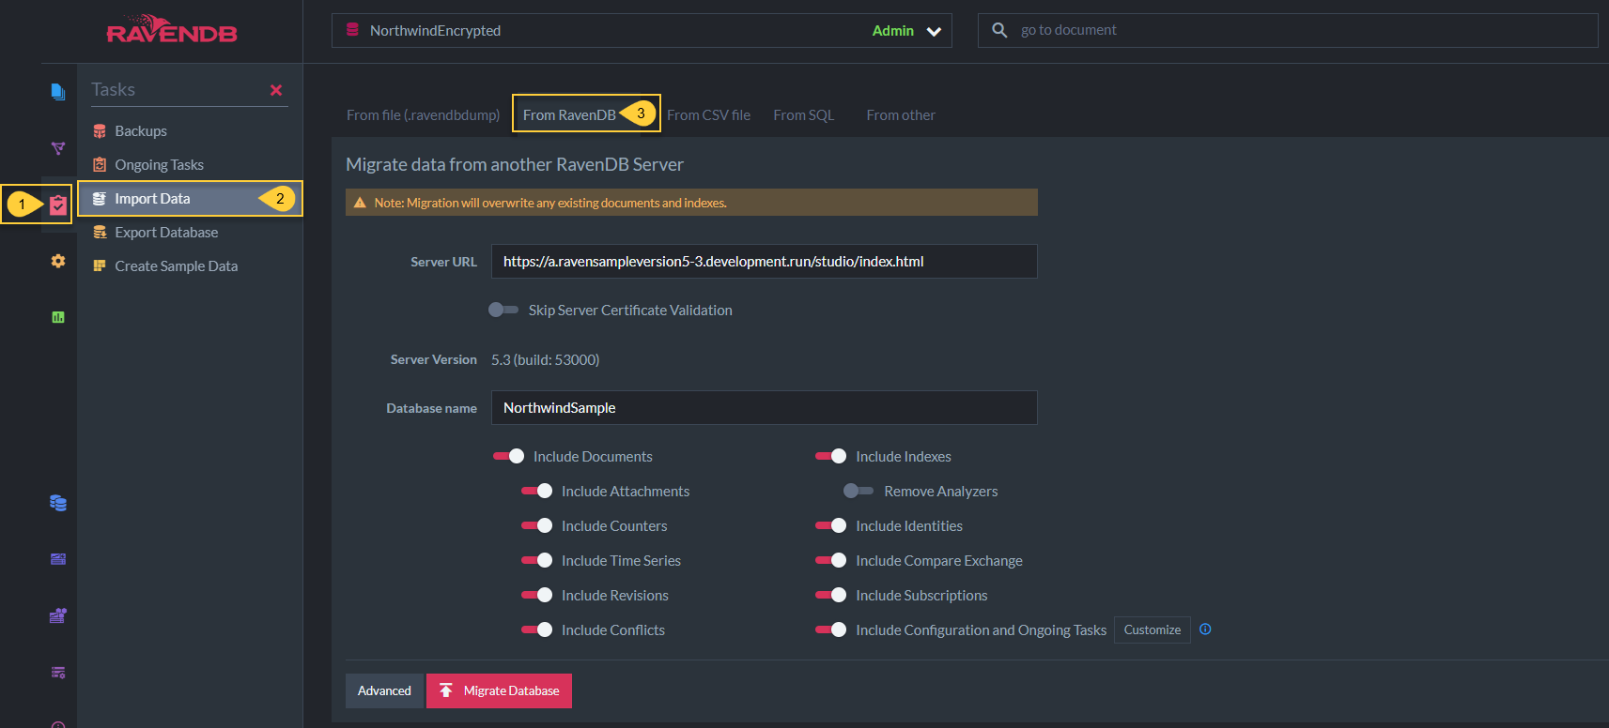This screenshot has width=1609, height=728.
Task: Toggle Remove Analyzers
Action: tap(859, 491)
